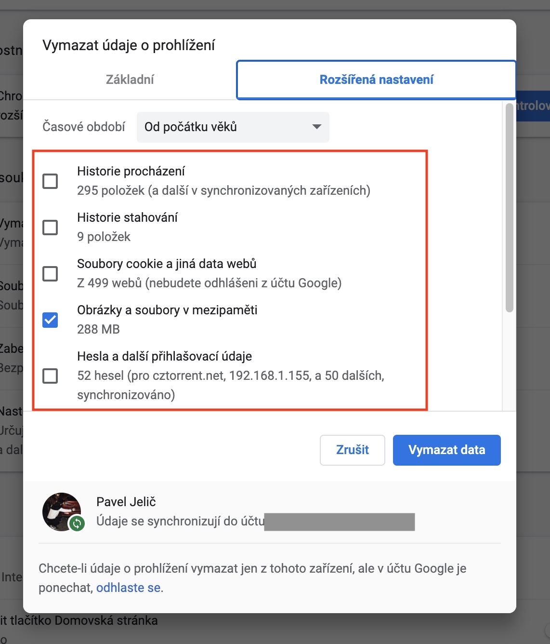Click the Vymazat data button
Screen dimensions: 550x644
point(447,450)
